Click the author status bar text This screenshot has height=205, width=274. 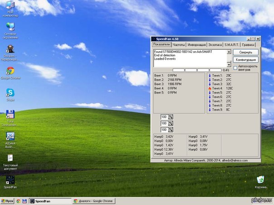pyautogui.click(x=206, y=160)
